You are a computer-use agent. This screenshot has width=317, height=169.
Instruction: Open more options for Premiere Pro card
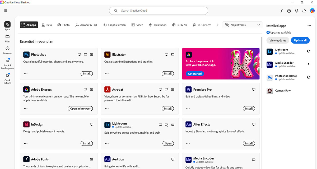pyautogui.click(x=188, y=109)
